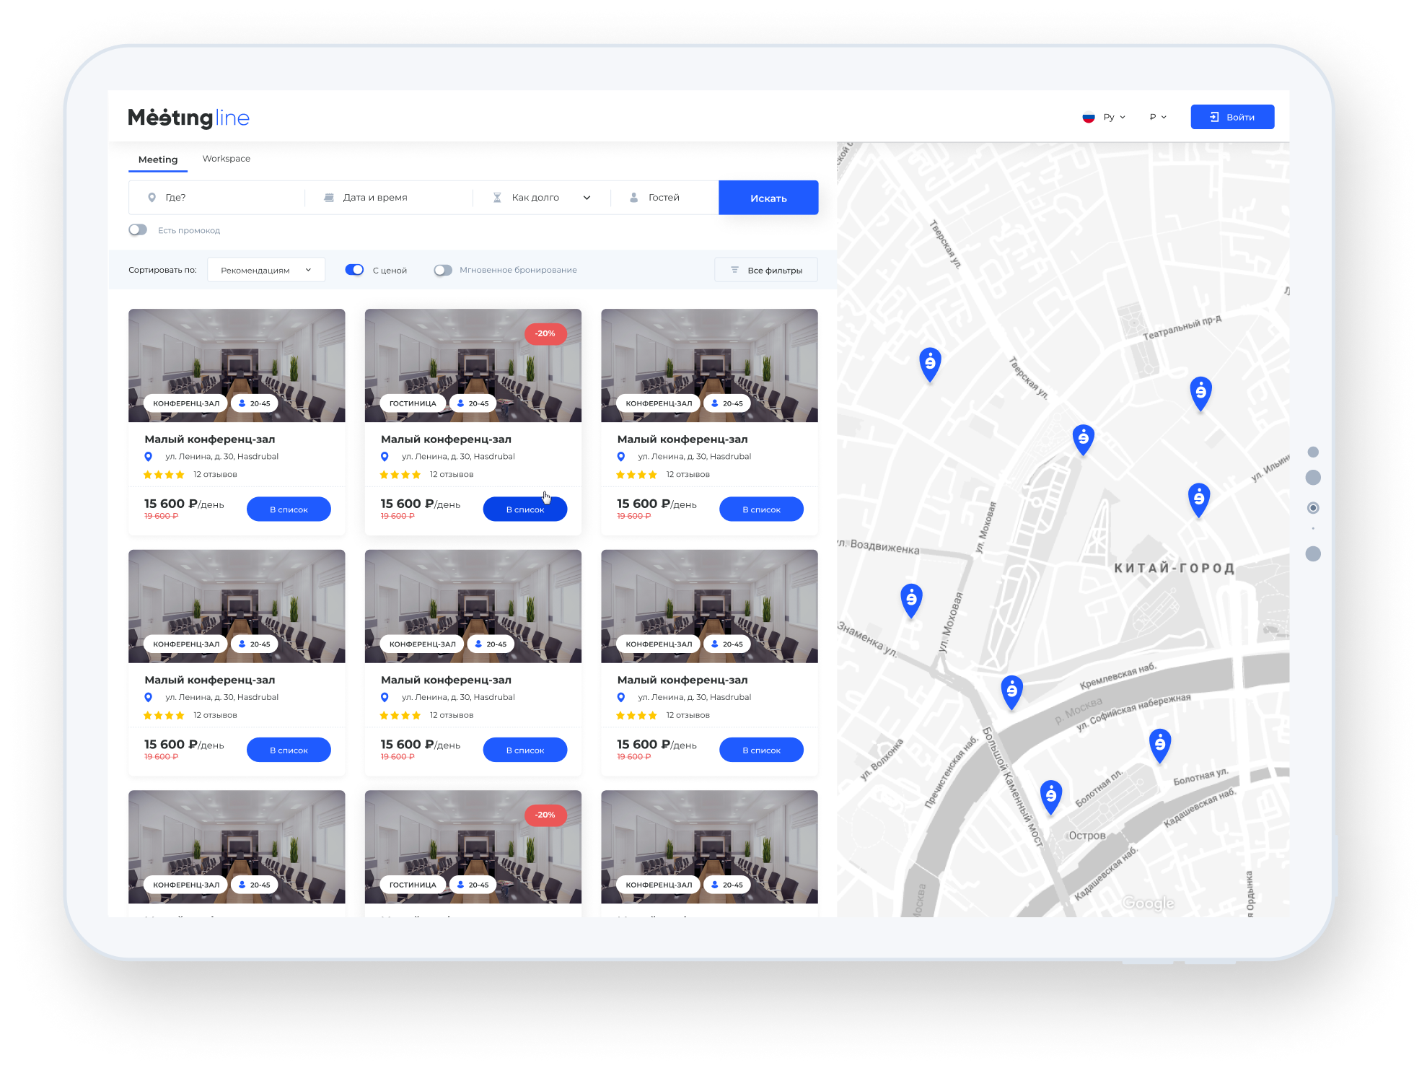This screenshot has height=1073, width=1427.
Task: Click the filter icon in Все фильтры
Action: 734,270
